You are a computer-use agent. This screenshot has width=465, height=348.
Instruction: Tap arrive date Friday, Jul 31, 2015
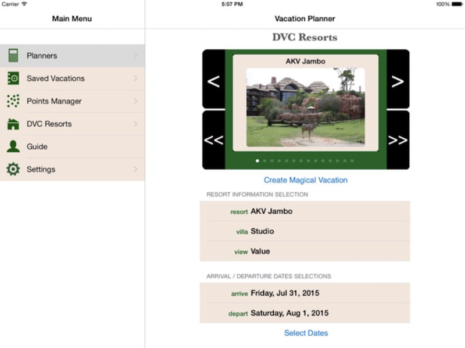(x=305, y=293)
